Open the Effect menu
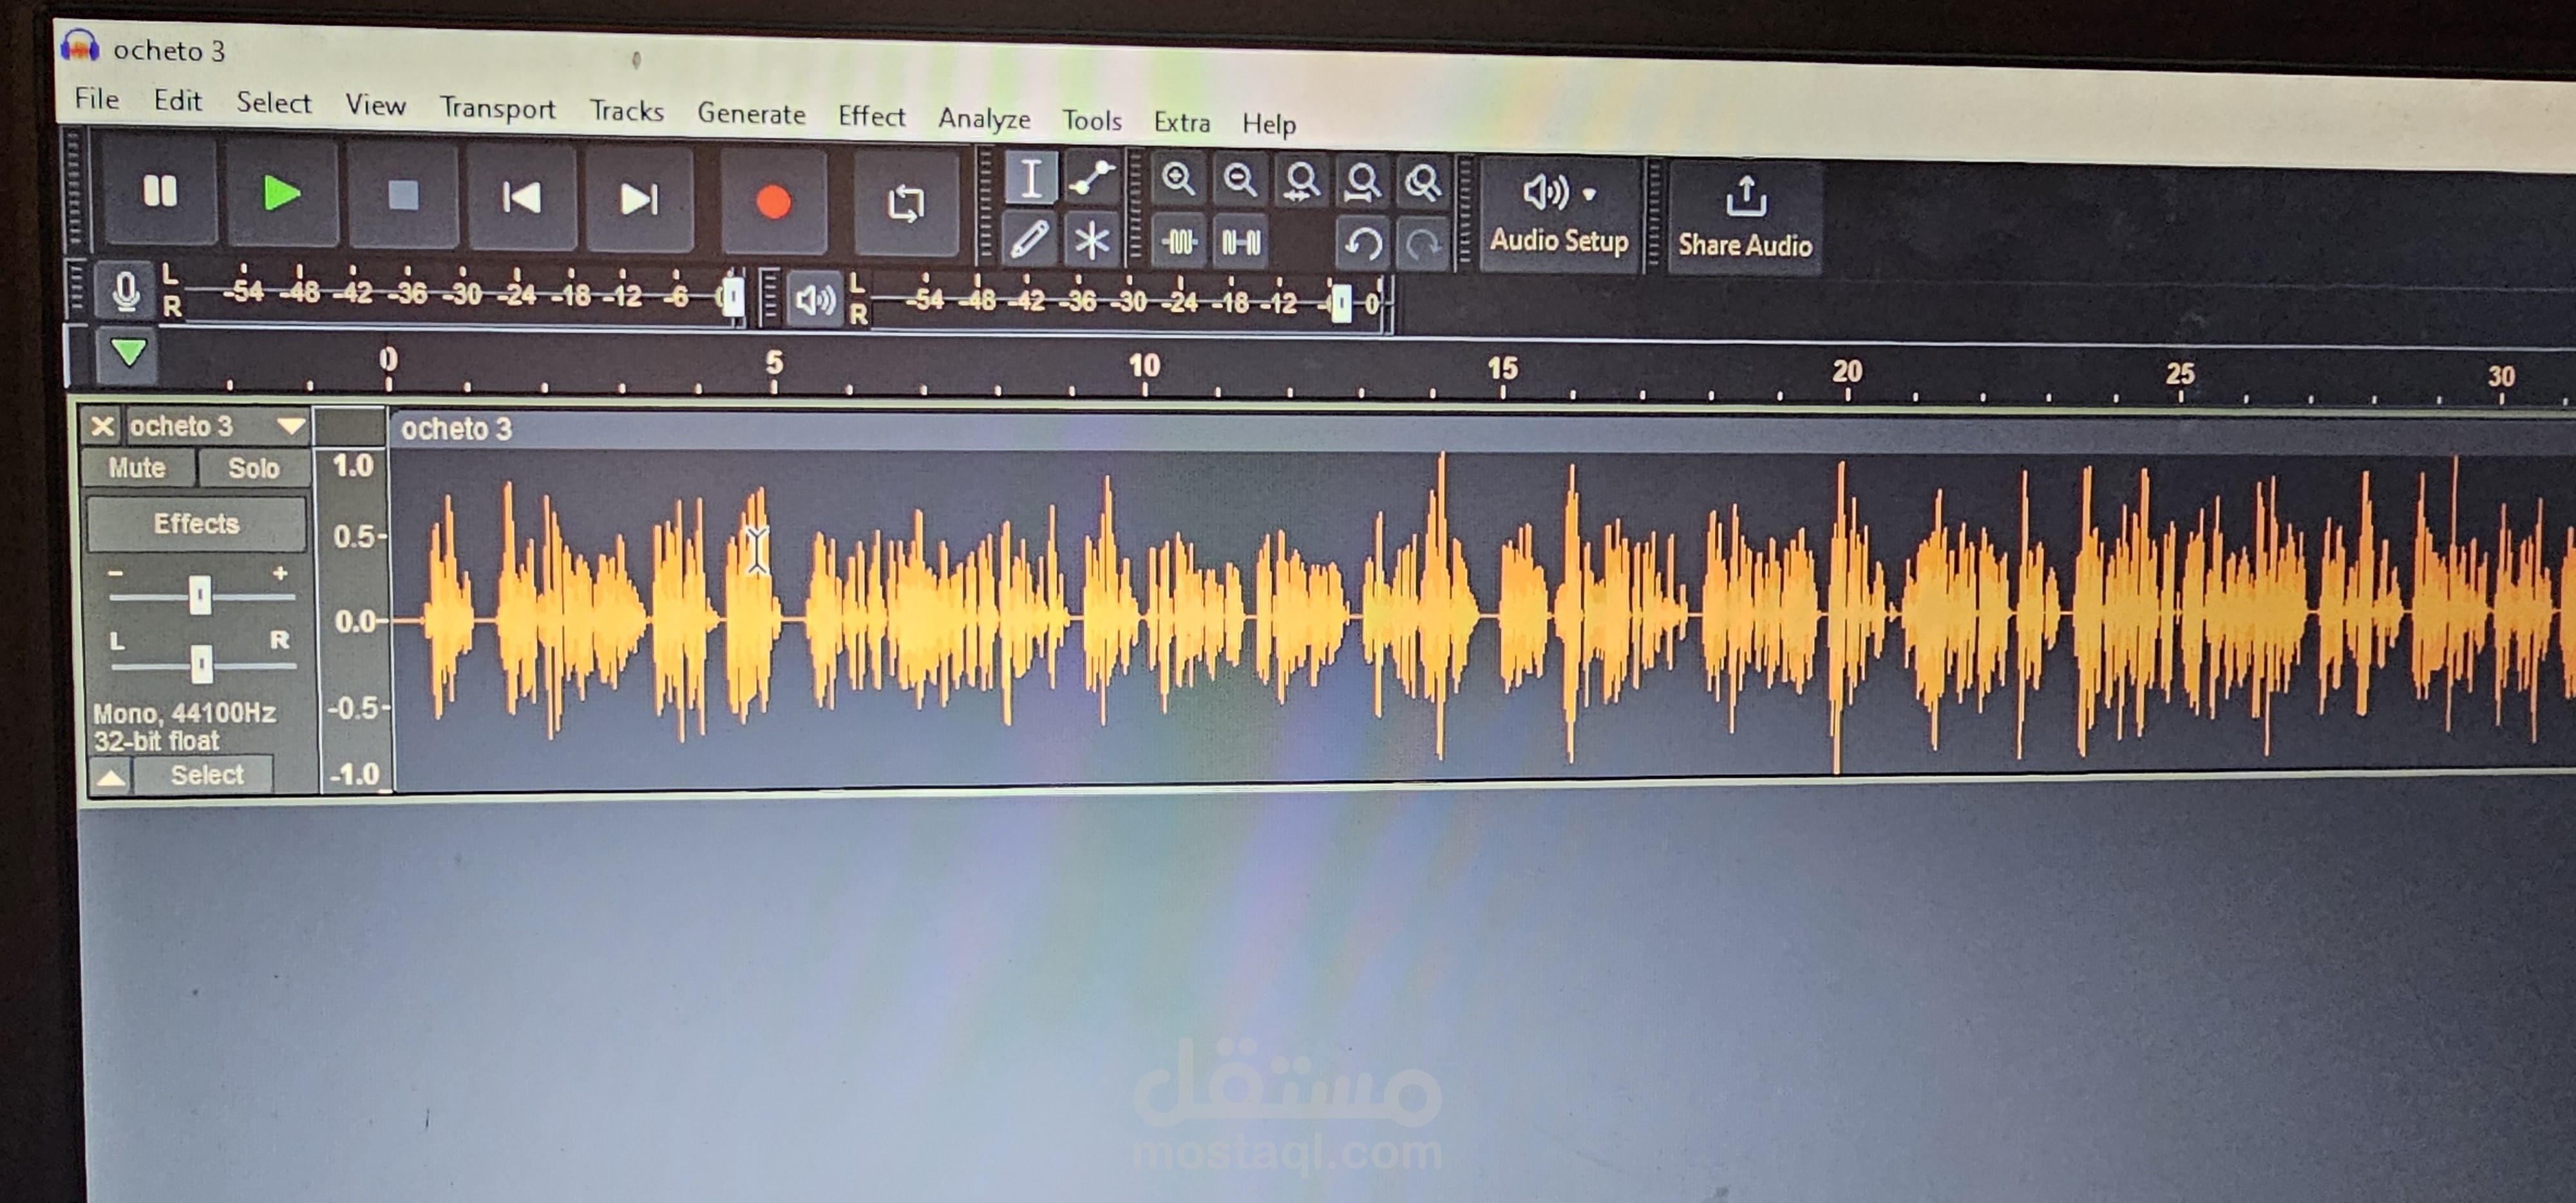The height and width of the screenshot is (1203, 2576). click(871, 116)
